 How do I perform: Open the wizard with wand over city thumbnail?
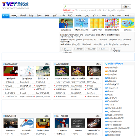tap(62, 123)
